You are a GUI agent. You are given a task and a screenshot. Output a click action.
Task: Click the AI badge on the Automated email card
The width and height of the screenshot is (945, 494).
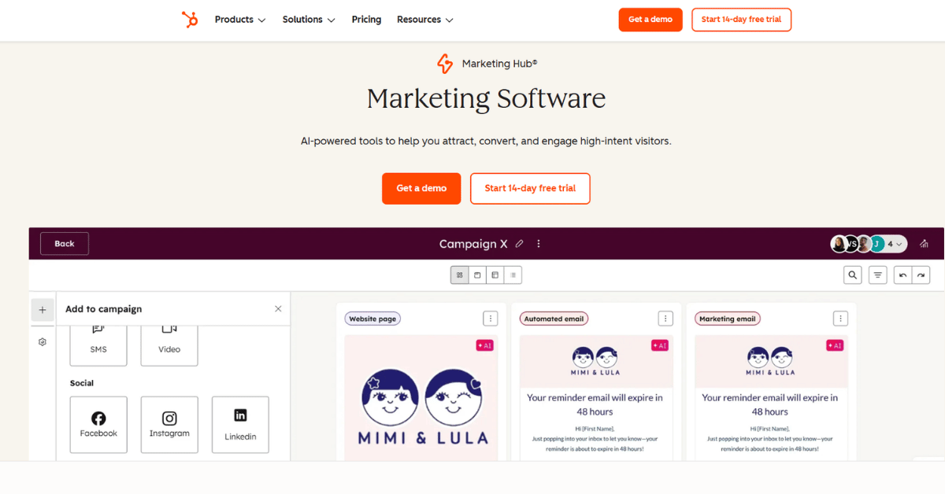coord(659,345)
